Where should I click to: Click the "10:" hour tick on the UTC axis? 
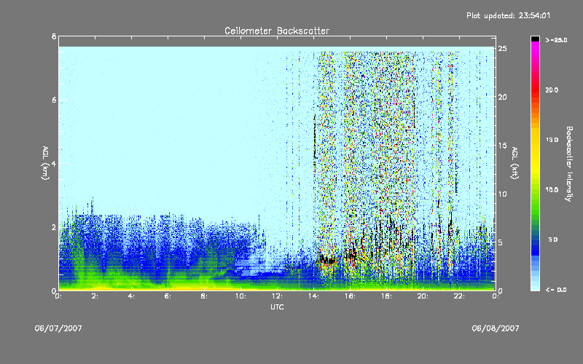point(240,296)
